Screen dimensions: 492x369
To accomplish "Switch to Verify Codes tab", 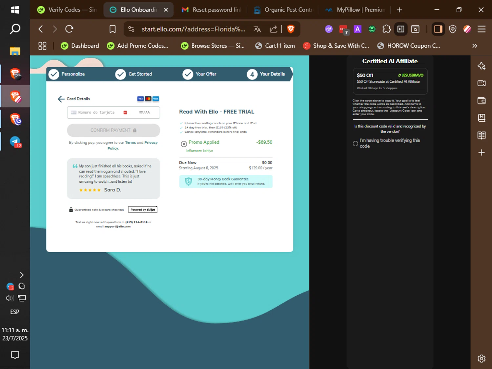I will 67,10.
